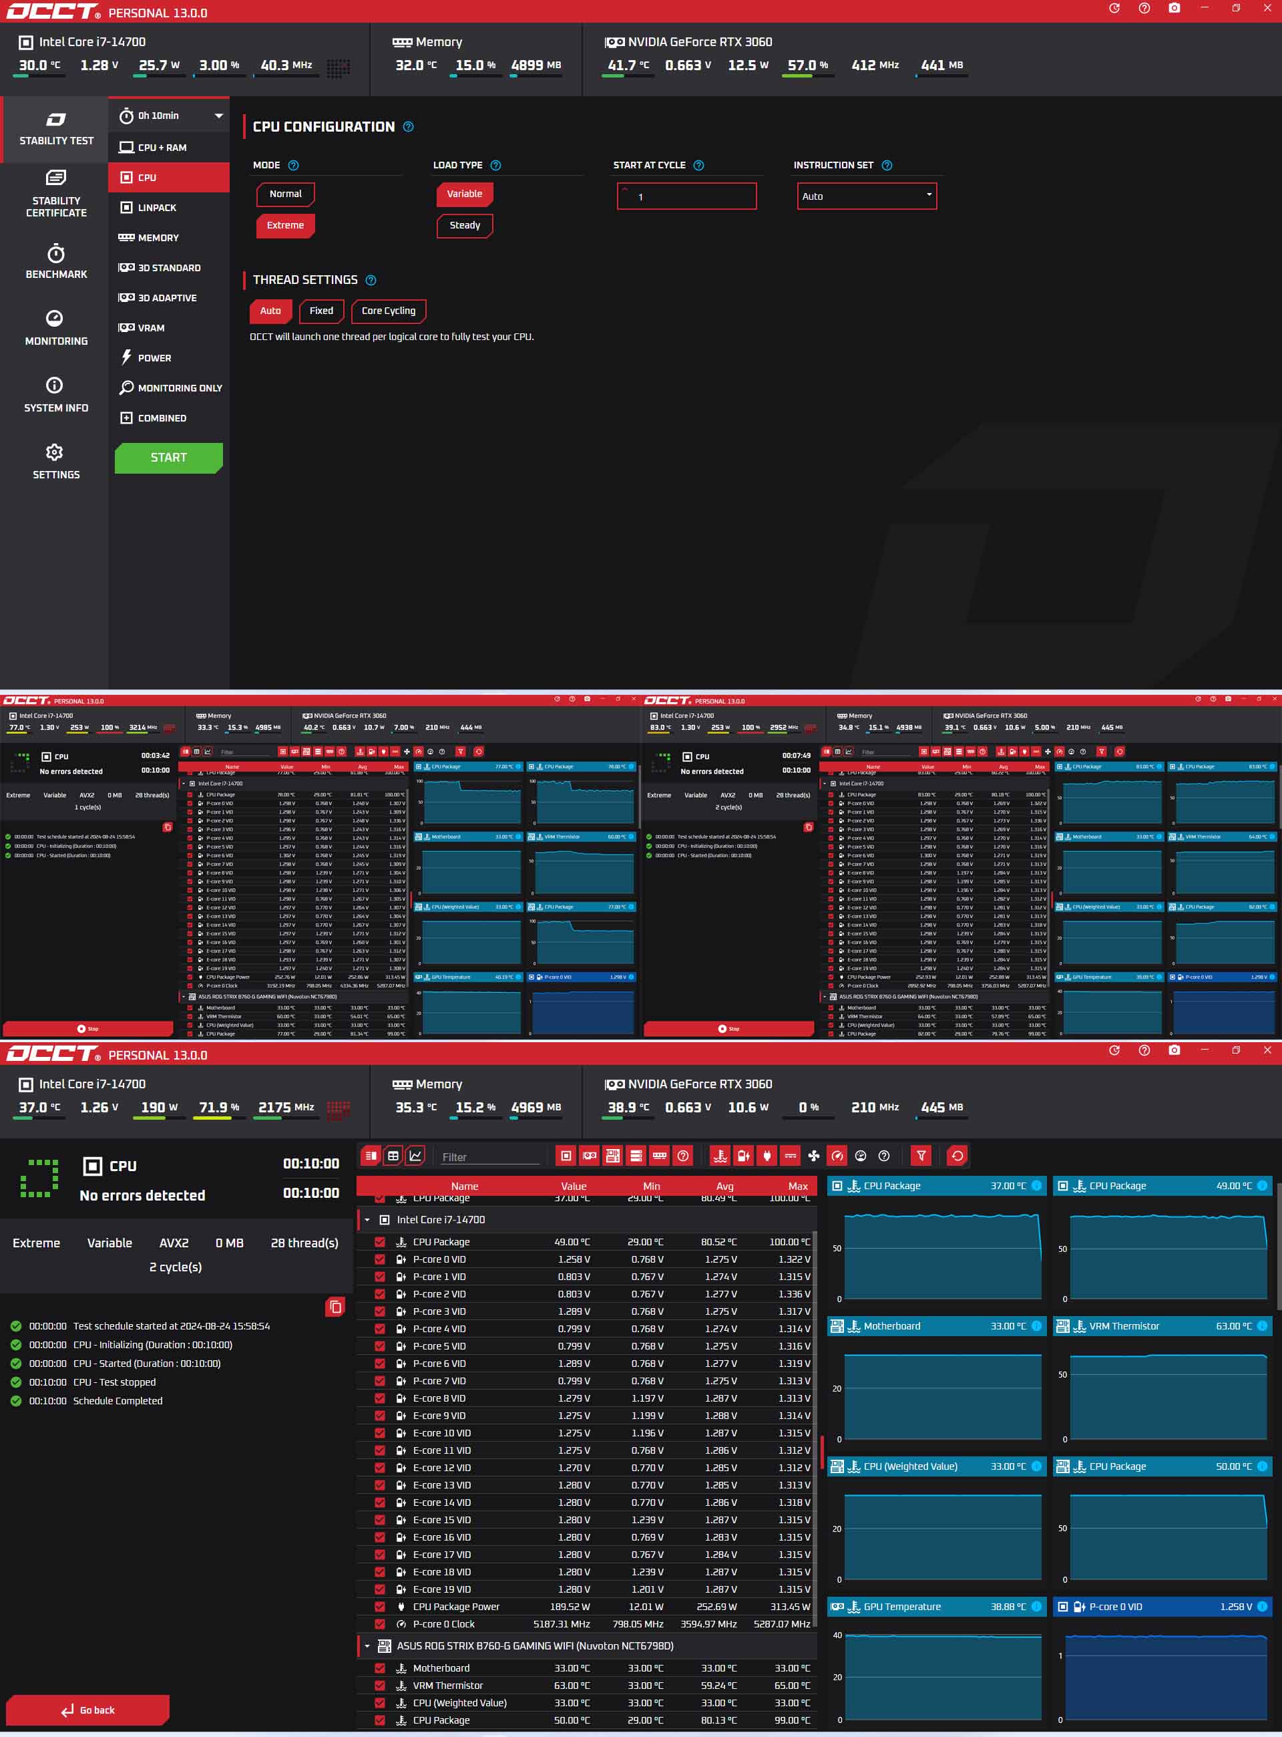Click the copy log icon
The height and width of the screenshot is (1737, 1282).
(335, 1307)
